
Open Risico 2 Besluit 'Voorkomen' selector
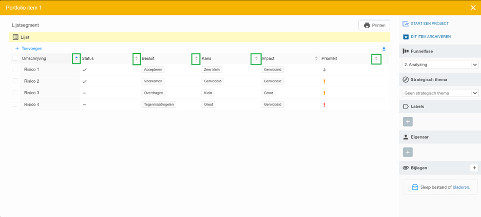[x=153, y=81]
